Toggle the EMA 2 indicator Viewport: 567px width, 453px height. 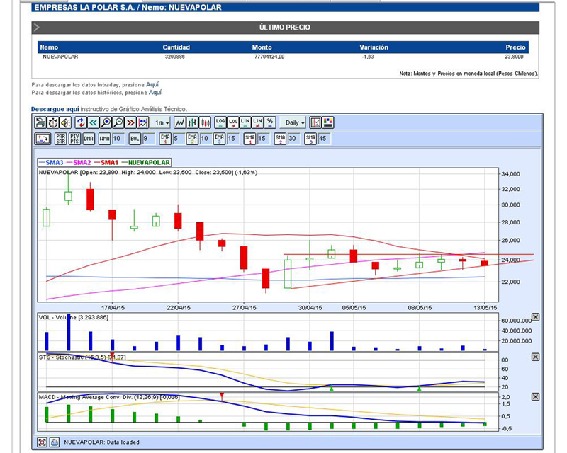192,139
